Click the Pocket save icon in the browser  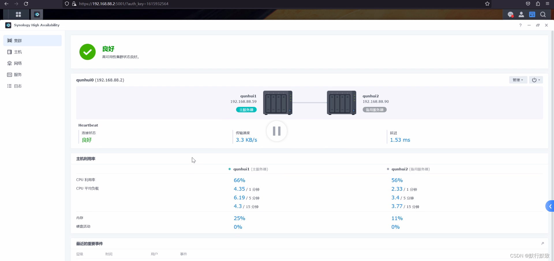pos(528,4)
